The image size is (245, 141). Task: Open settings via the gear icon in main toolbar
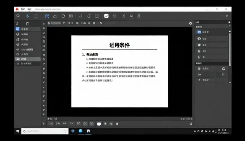tap(227, 16)
